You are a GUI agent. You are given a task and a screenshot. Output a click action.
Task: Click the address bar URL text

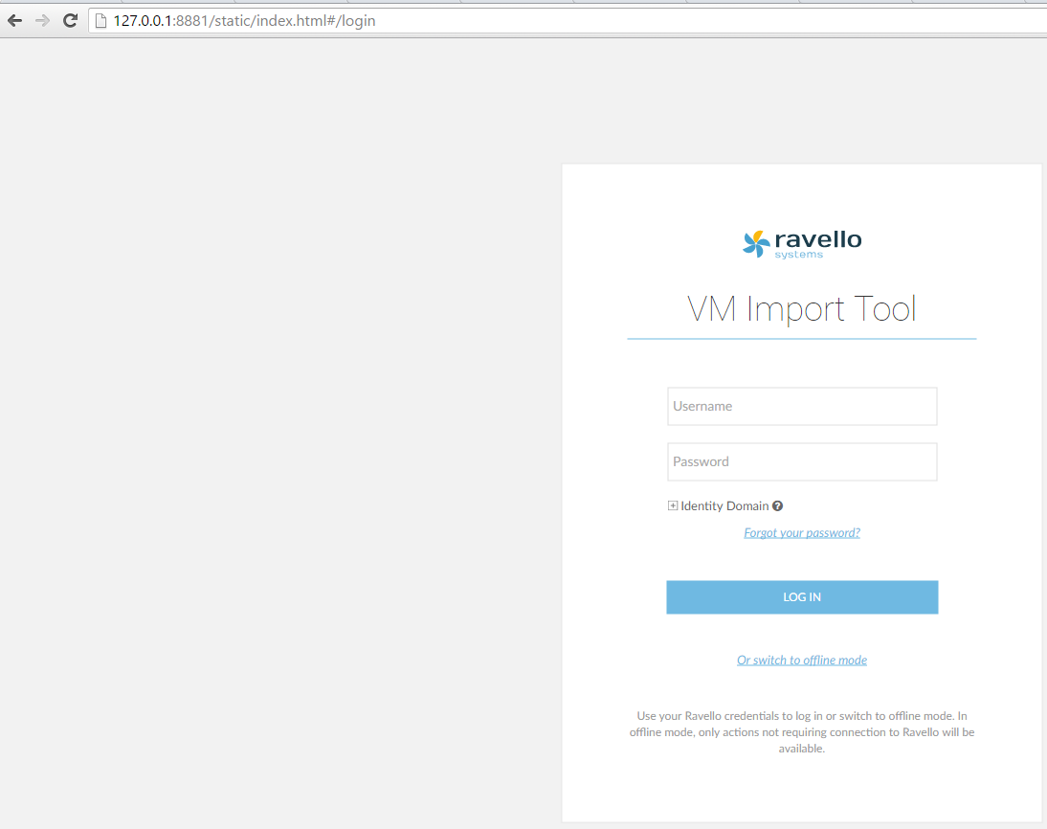pyautogui.click(x=244, y=20)
